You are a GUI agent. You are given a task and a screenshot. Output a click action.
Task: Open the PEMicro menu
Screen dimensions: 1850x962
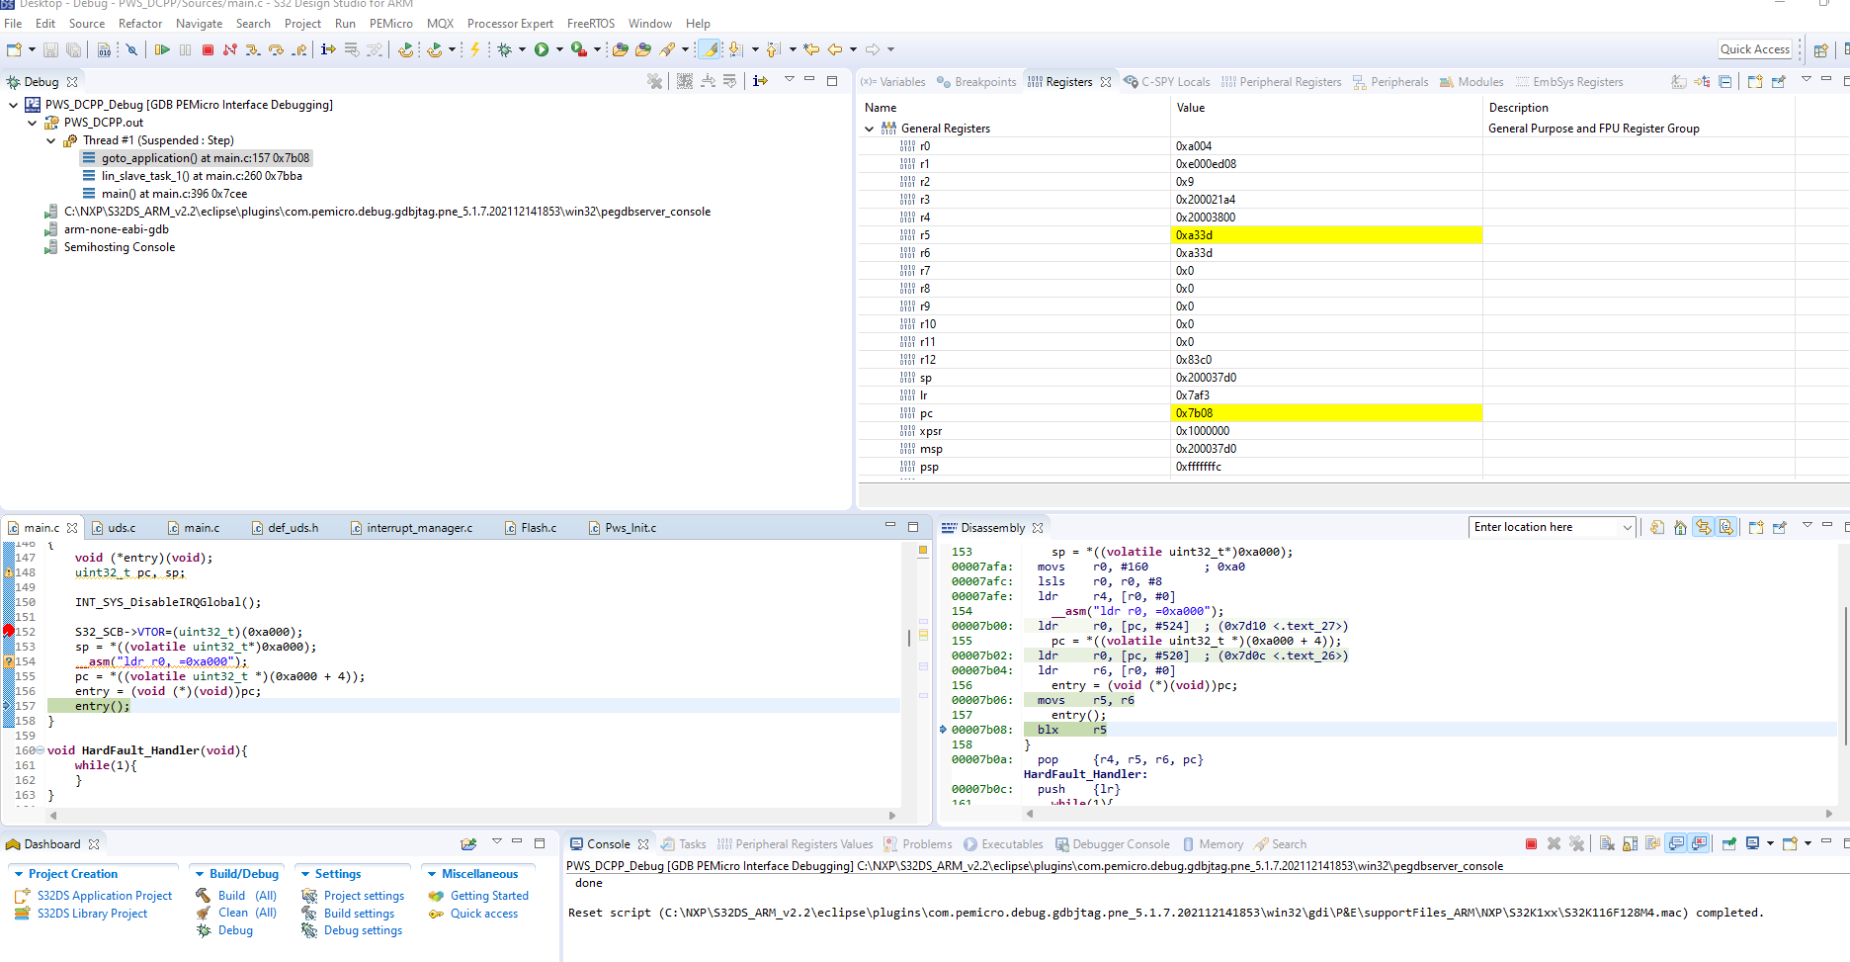[x=390, y=24]
